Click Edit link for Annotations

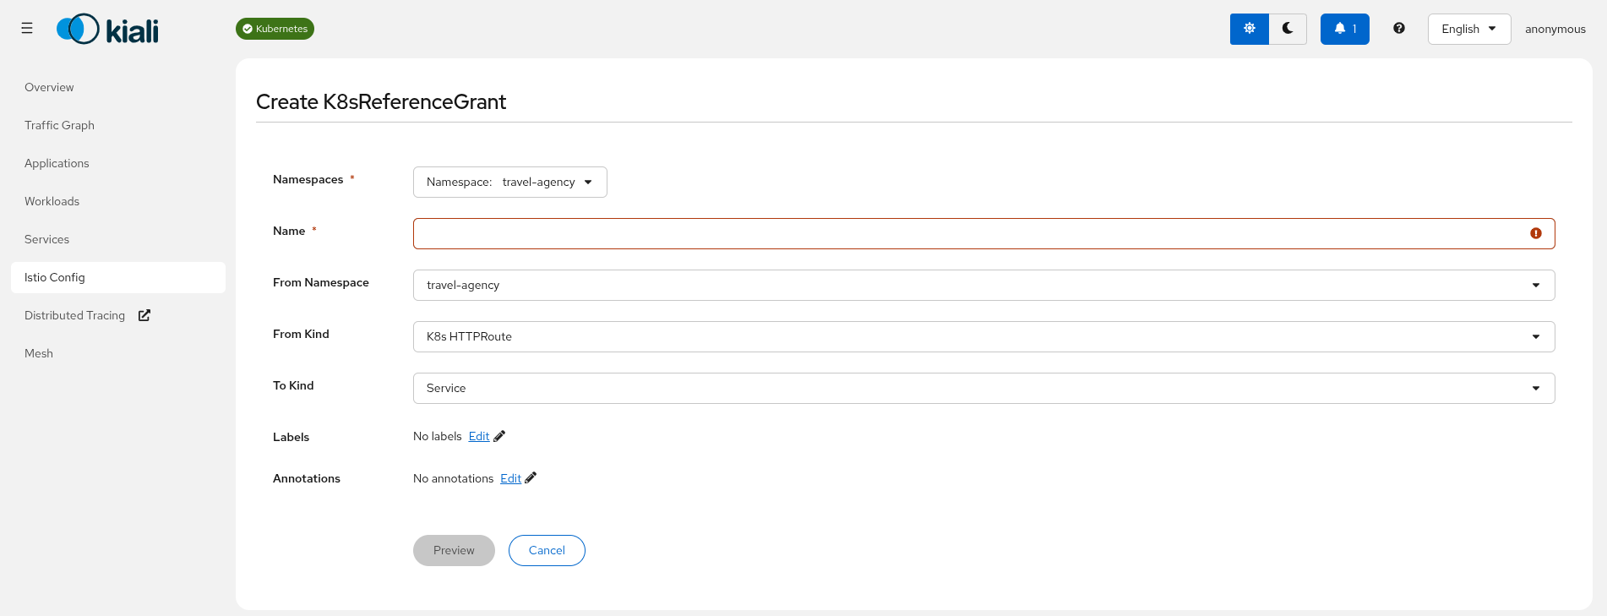(510, 478)
